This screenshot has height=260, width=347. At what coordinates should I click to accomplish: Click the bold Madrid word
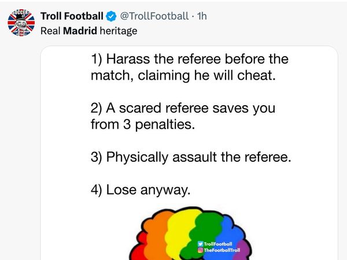pos(80,31)
